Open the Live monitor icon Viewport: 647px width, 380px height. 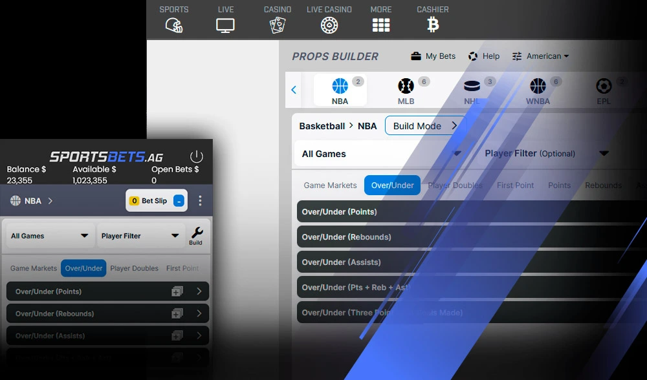click(x=225, y=26)
